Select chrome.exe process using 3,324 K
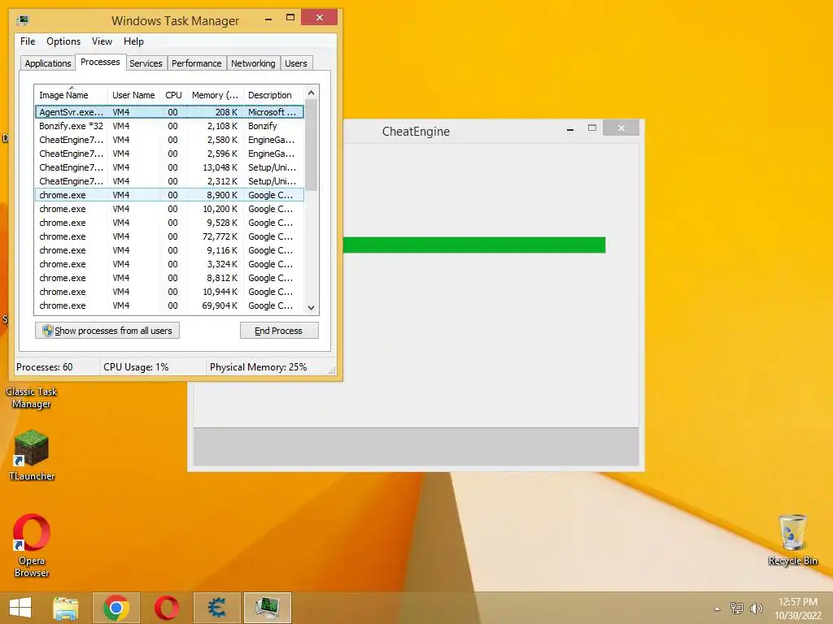Viewport: 833px width, 624px height. (x=169, y=264)
